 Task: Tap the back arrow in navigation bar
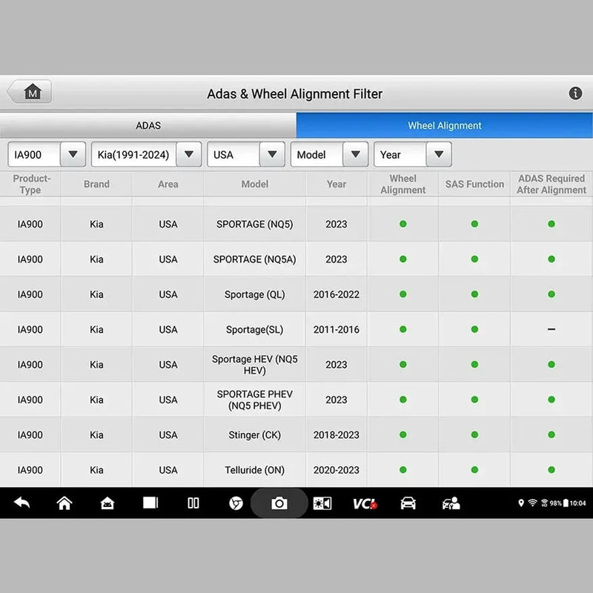pos(21,503)
